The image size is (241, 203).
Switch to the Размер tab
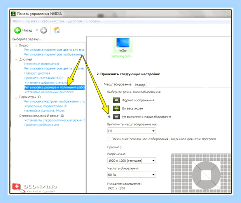coord(140,85)
